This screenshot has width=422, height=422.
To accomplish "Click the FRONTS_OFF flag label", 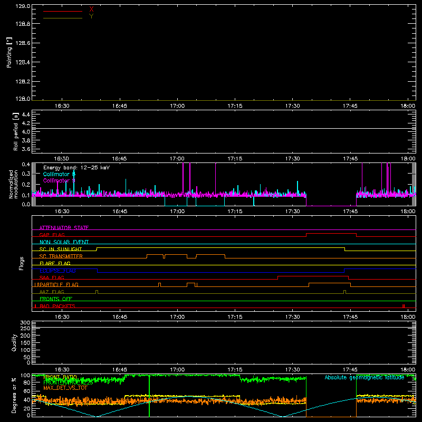I will tap(56, 299).
